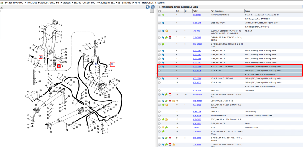Image resolution: width=303 pixels, height=147 pixels.
Task: Click the box icon for 238-6014 row
Action: tap(173, 145)
